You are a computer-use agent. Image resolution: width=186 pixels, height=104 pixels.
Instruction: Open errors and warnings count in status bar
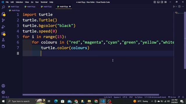pyautogui.click(x=6, y=97)
